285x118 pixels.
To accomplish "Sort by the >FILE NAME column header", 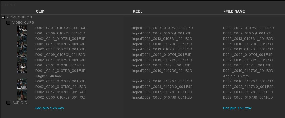I will 234,11.
